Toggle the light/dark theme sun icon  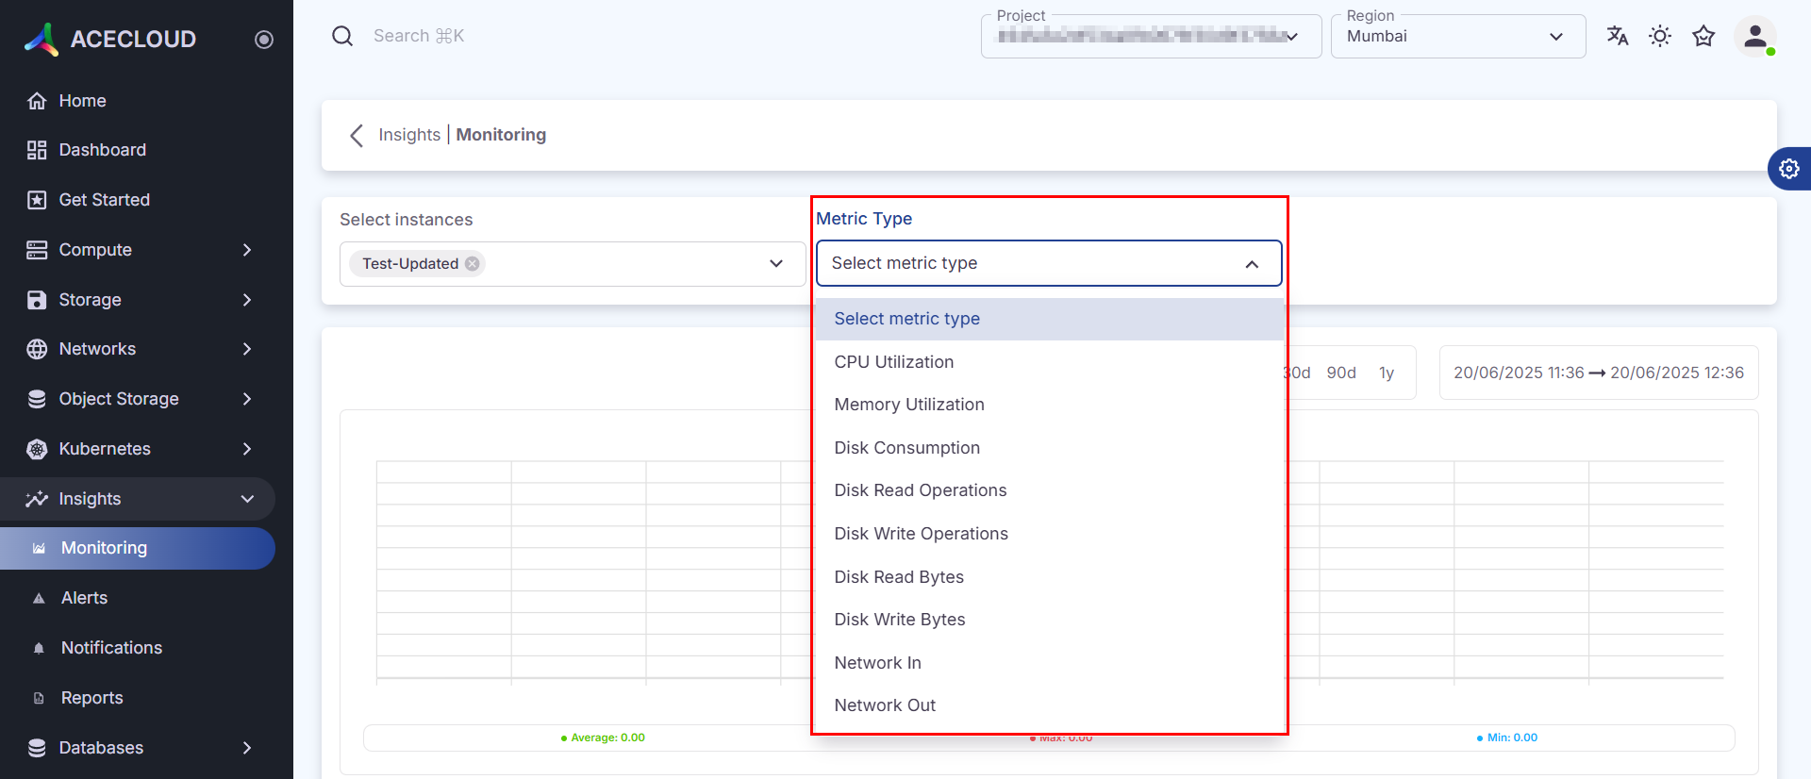1659,36
